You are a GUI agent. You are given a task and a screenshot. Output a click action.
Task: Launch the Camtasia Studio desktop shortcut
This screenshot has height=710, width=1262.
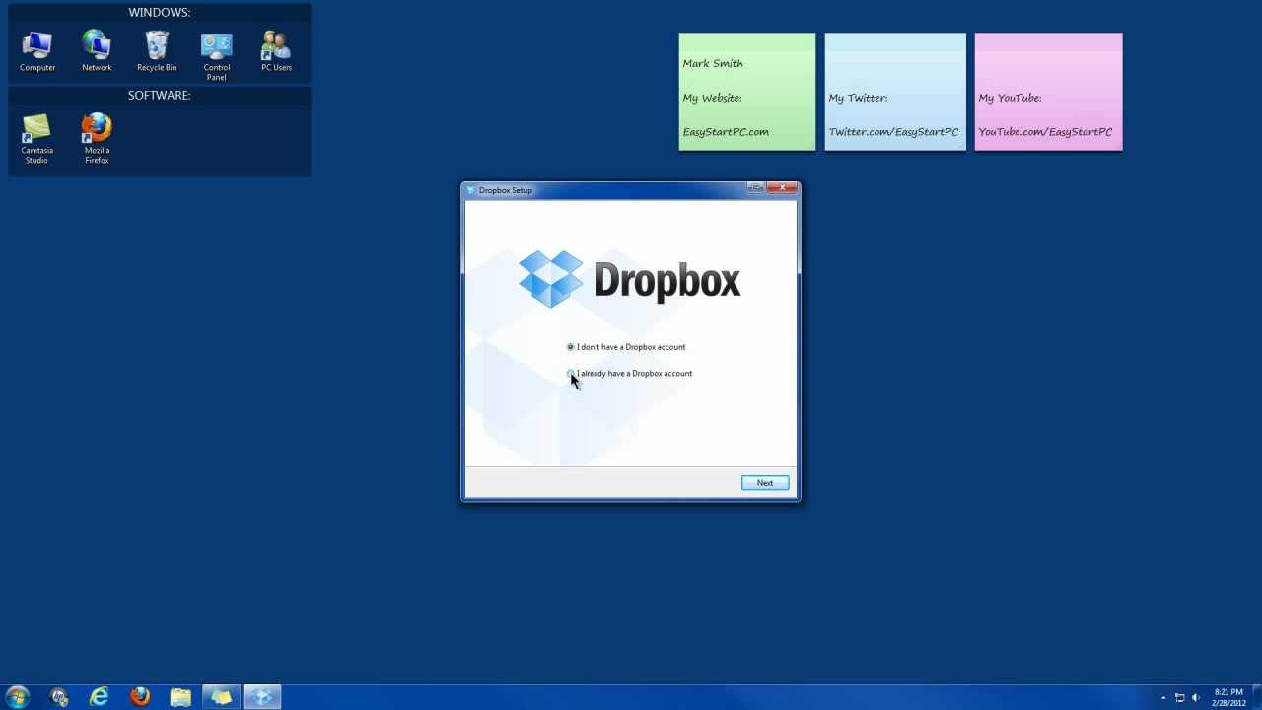click(x=36, y=139)
